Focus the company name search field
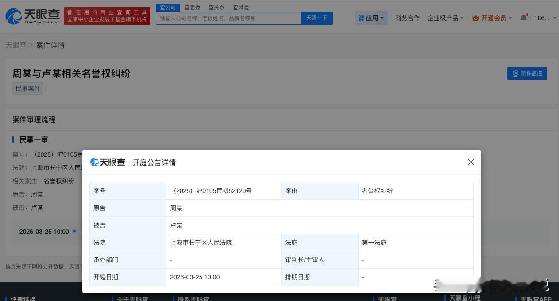 click(228, 18)
